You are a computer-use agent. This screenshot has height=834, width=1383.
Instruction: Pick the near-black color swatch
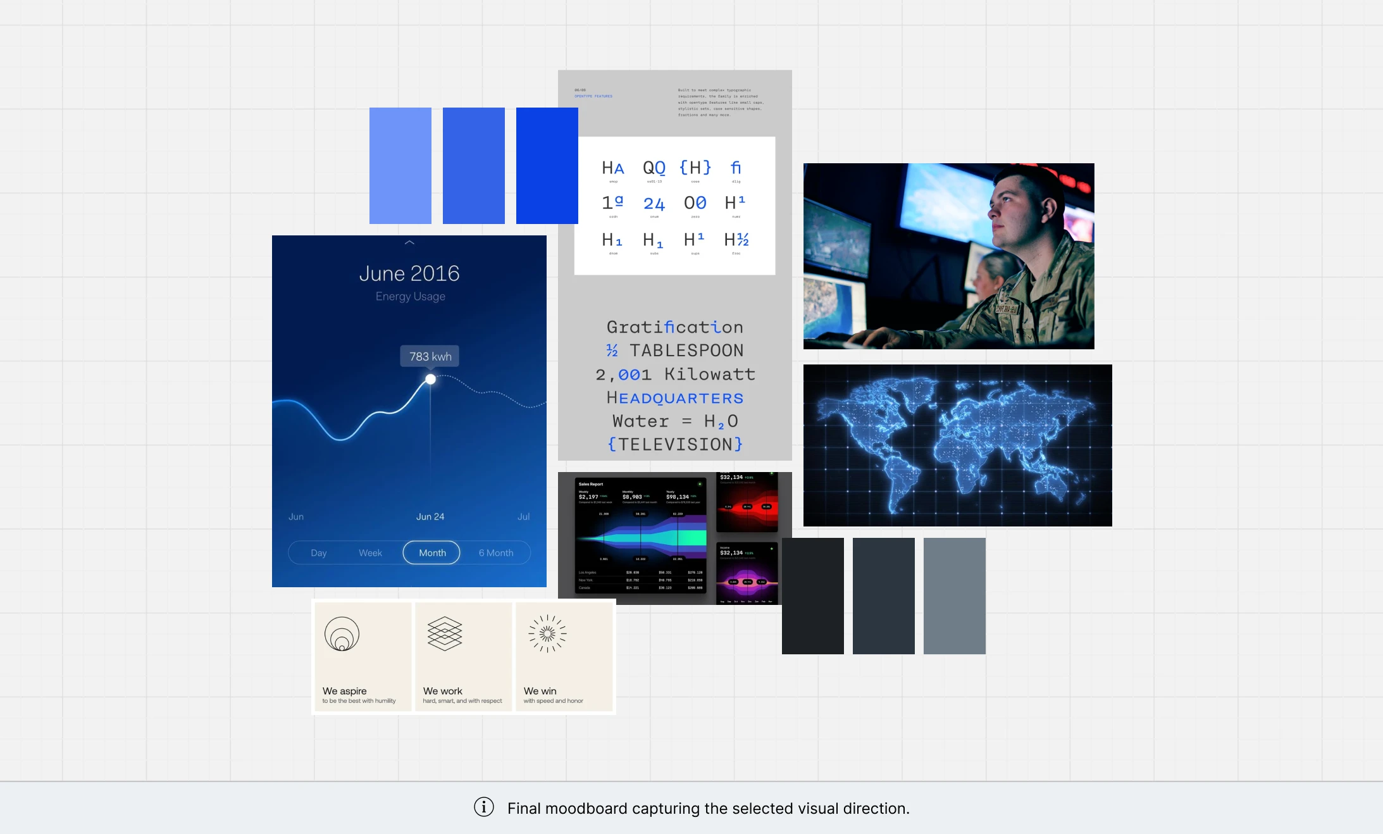coord(813,596)
